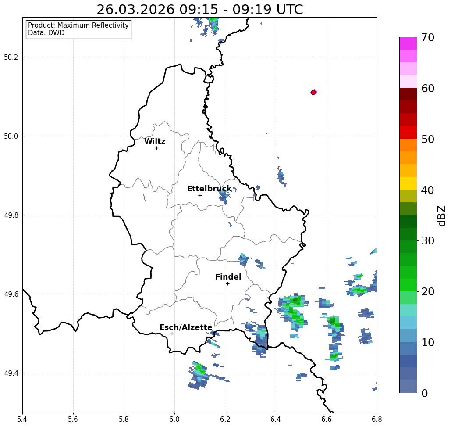Click the 'Data: DWD' text
The image size is (451, 427).
46,33
